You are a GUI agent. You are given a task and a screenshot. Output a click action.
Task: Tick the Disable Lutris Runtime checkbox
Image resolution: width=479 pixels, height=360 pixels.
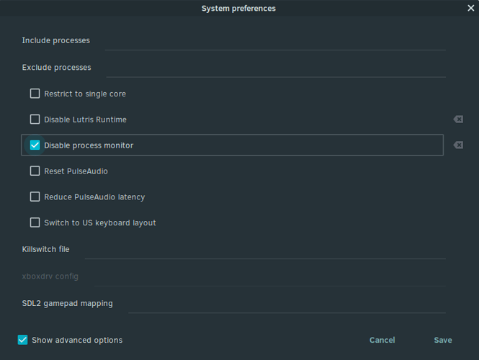tap(35, 120)
